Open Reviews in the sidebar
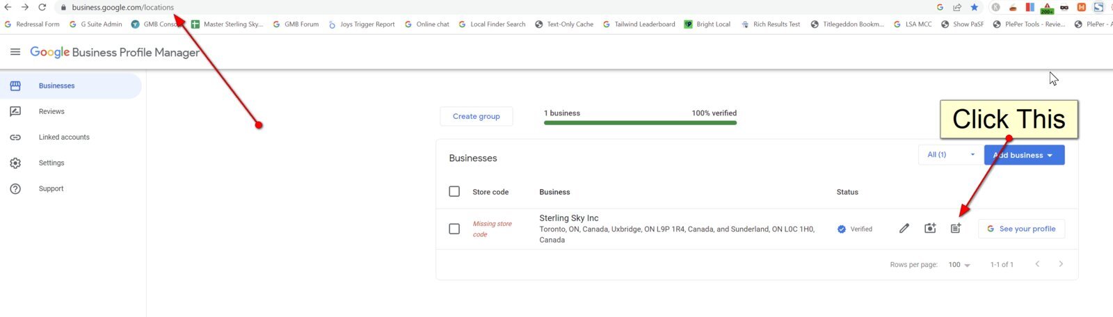The height and width of the screenshot is (317, 1113). 70,112
